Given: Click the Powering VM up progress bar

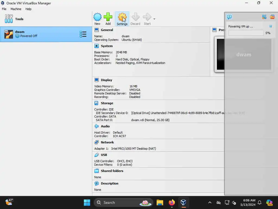Looking at the screenshot, I should (246, 33).
